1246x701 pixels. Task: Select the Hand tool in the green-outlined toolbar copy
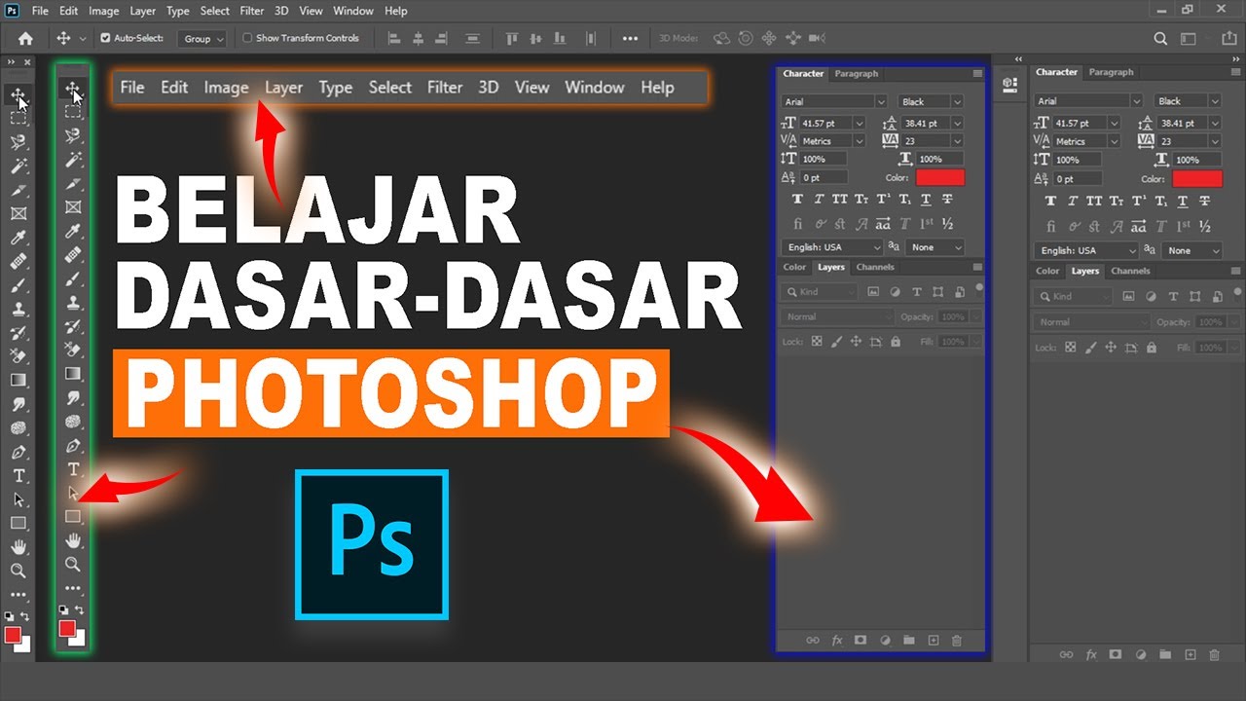73,540
